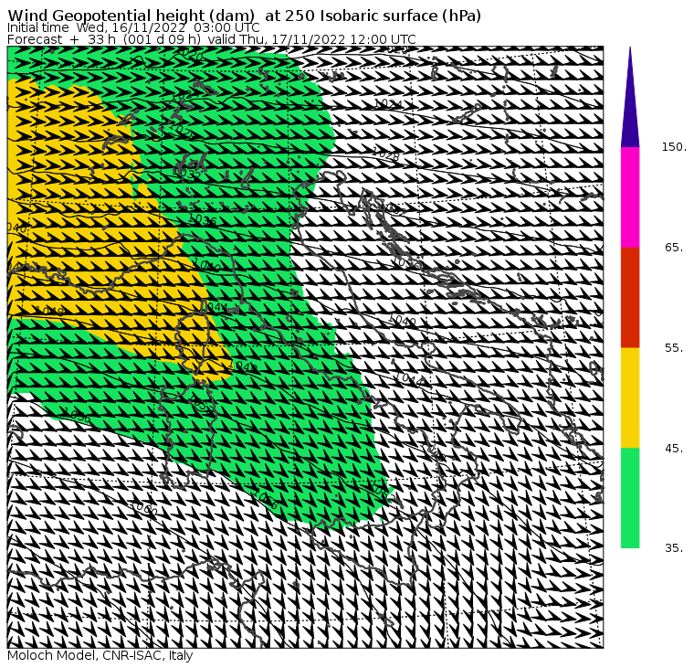Click the legend value 55.
This screenshot has height=668, width=694.
[674, 348]
